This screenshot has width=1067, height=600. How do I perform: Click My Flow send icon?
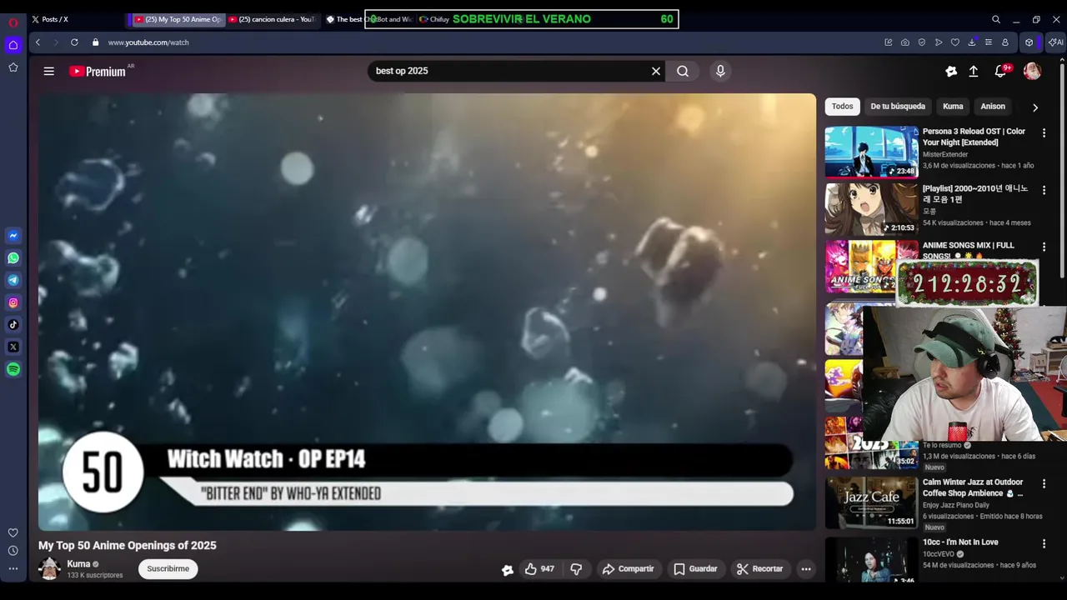pos(939,42)
